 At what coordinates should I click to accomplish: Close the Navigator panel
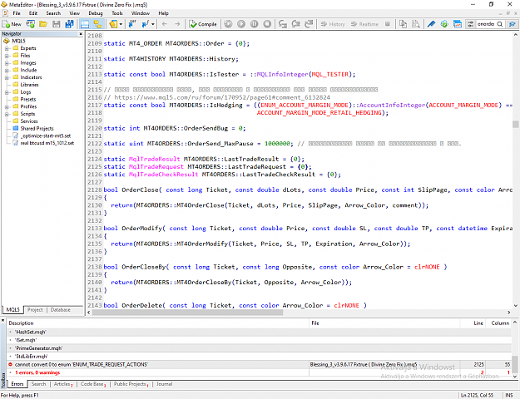tap(81, 34)
